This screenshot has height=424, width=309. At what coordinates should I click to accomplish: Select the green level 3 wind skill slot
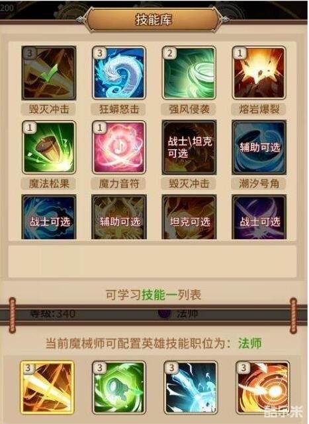[119, 388]
